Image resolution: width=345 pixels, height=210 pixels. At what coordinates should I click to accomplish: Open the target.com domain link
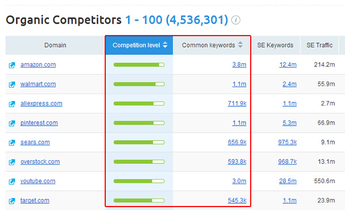pos(34,200)
